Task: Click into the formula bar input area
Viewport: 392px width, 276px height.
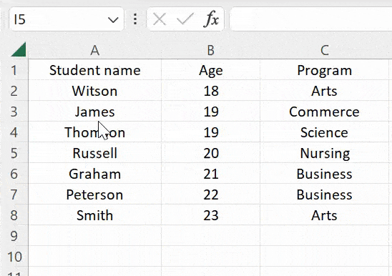Action: tap(310, 19)
